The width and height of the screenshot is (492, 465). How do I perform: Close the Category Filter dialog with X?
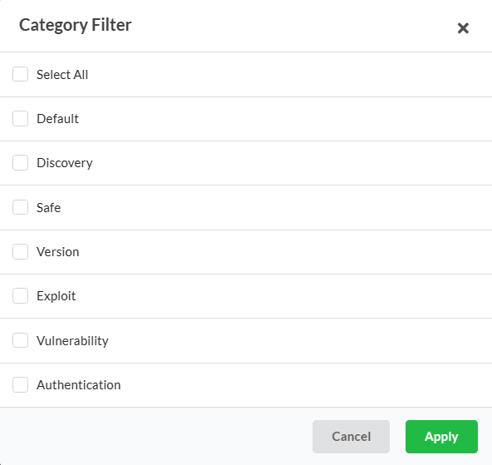[x=463, y=28]
